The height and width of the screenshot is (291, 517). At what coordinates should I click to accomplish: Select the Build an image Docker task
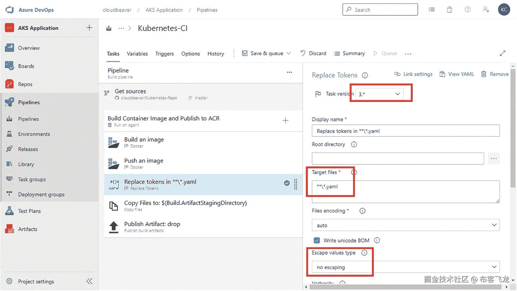coord(203,142)
